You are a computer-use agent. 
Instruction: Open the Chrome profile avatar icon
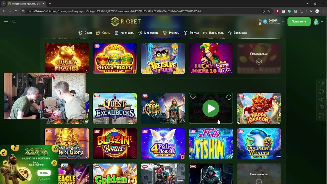tap(317, 11)
